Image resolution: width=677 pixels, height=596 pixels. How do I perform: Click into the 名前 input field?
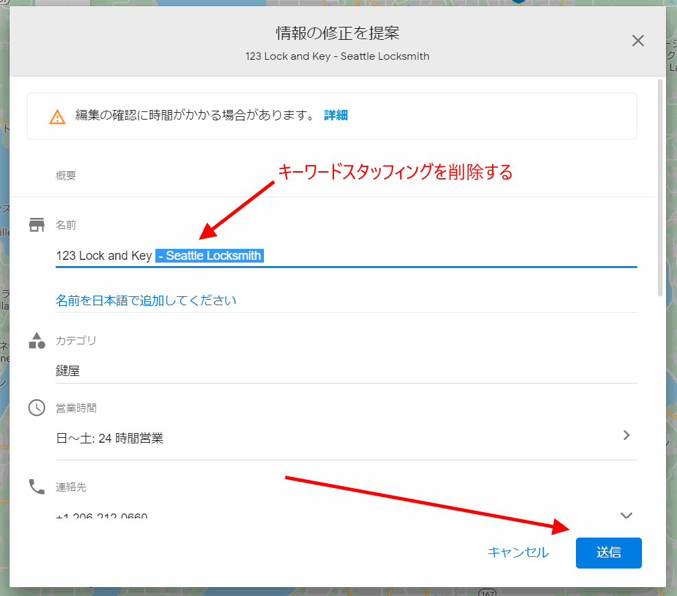[x=346, y=256]
